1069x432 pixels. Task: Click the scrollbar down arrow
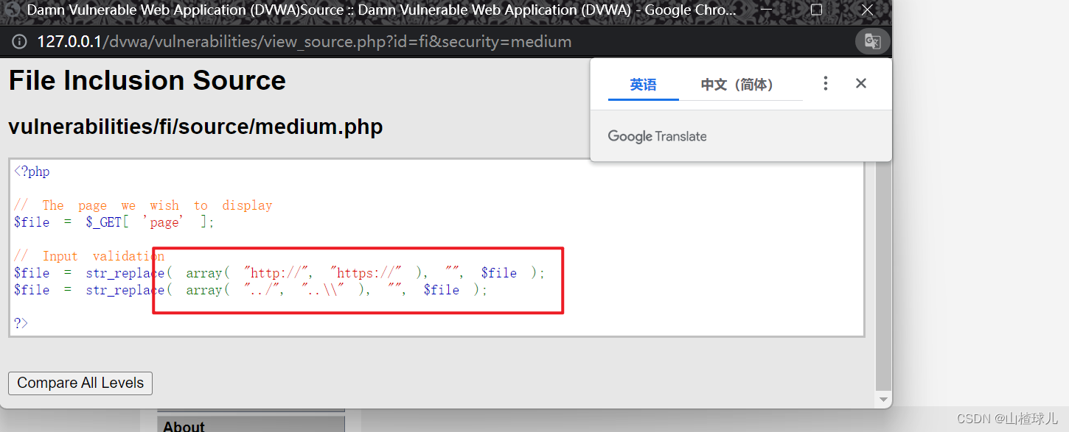(883, 400)
